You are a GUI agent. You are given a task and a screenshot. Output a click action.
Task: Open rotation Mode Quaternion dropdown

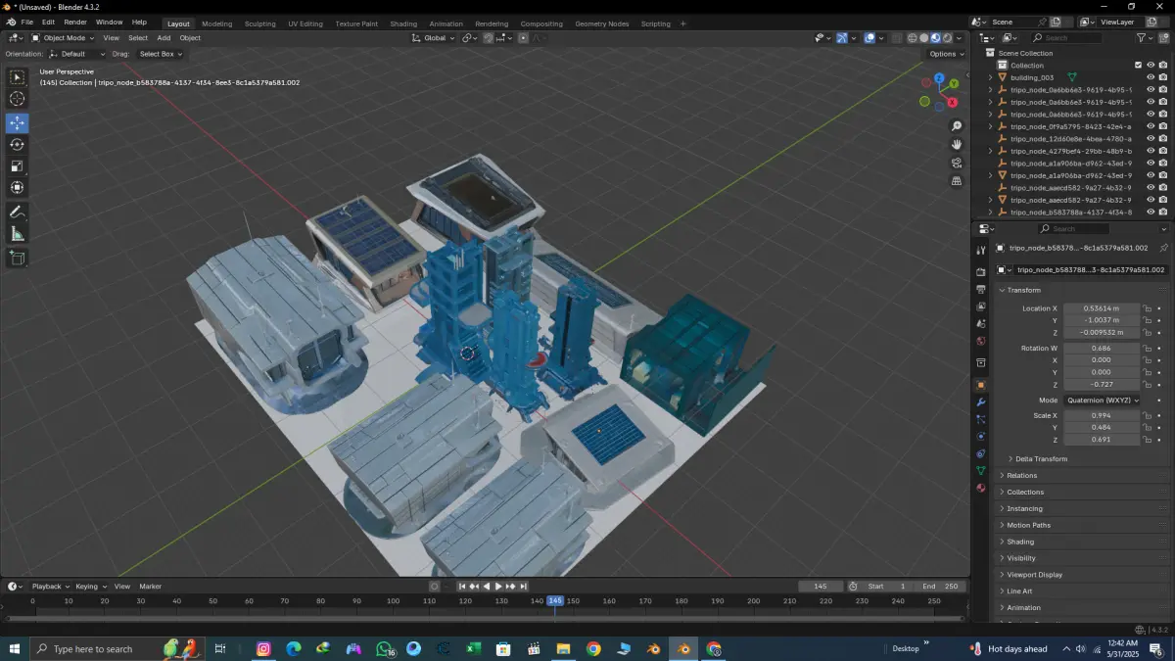(1102, 400)
